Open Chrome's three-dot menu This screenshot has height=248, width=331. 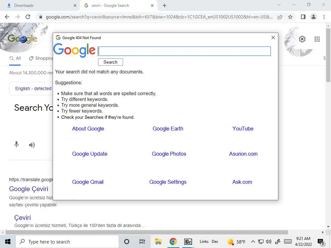pos(324,17)
